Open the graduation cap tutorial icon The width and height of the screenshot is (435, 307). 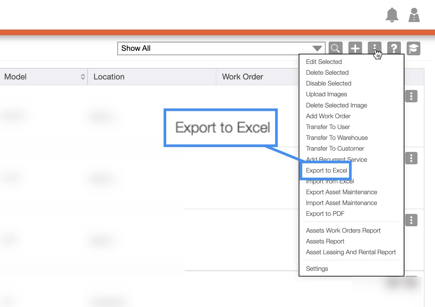[x=413, y=48]
